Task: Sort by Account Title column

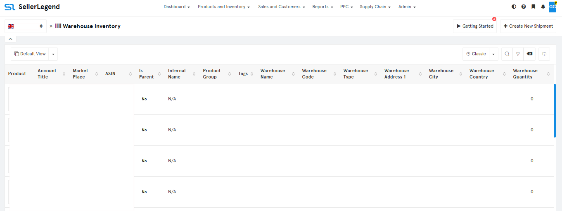Action: point(64,74)
